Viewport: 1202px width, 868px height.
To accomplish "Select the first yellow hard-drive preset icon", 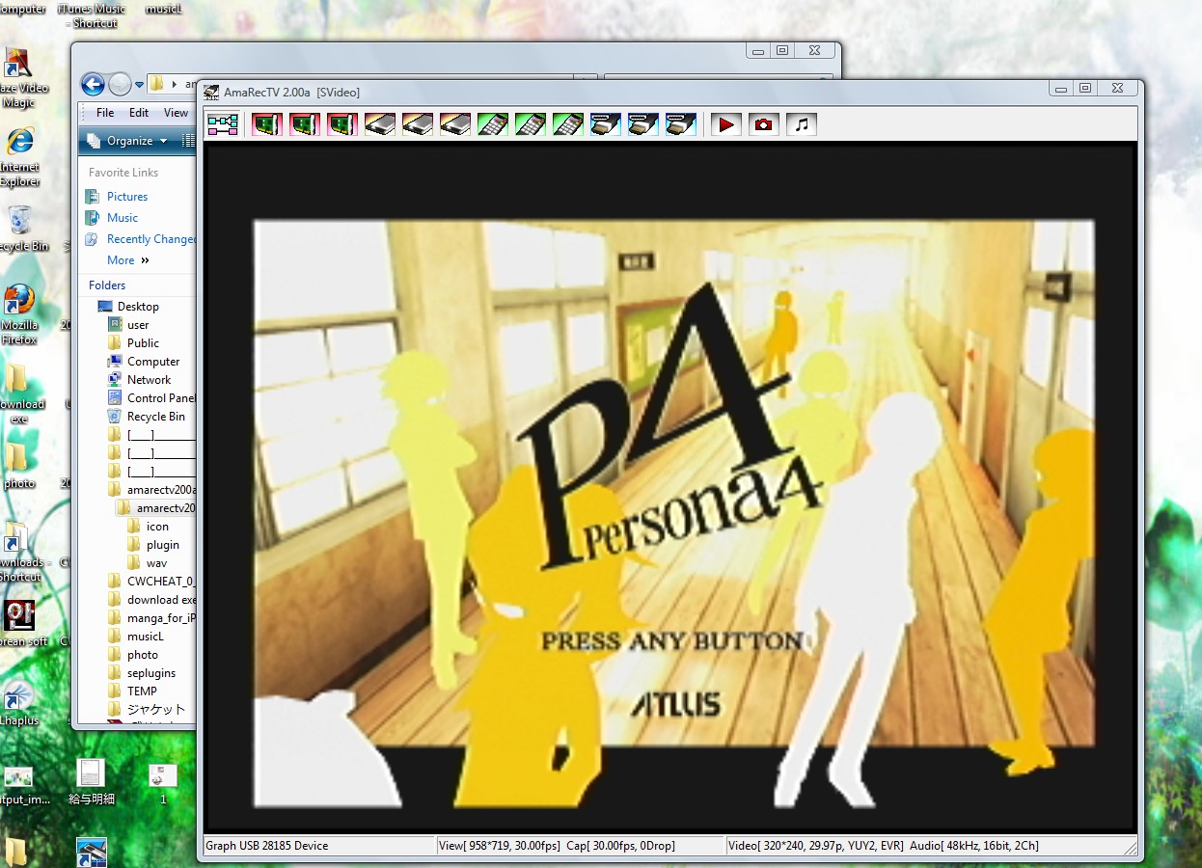I will (380, 124).
